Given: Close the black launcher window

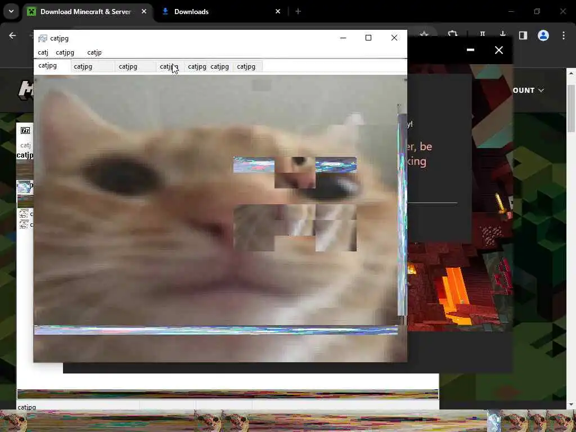Looking at the screenshot, I should [x=498, y=50].
